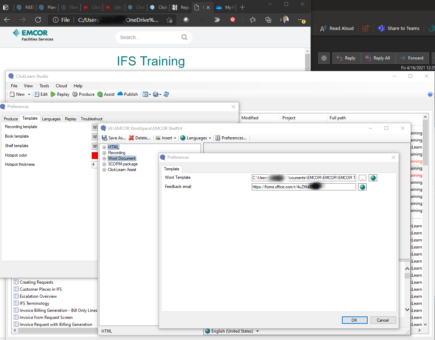Expand the ClickLearn Assist tree node
The width and height of the screenshot is (435, 340).
[104, 170]
